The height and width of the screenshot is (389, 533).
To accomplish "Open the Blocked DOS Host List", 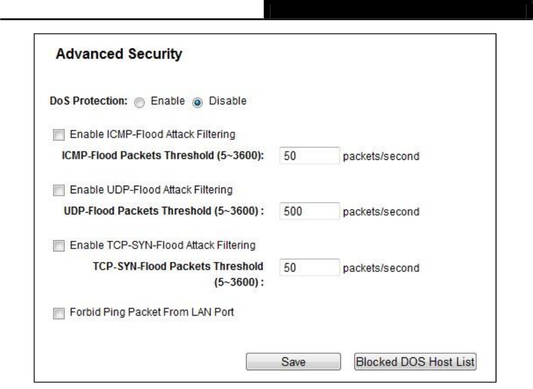I will click(x=415, y=362).
